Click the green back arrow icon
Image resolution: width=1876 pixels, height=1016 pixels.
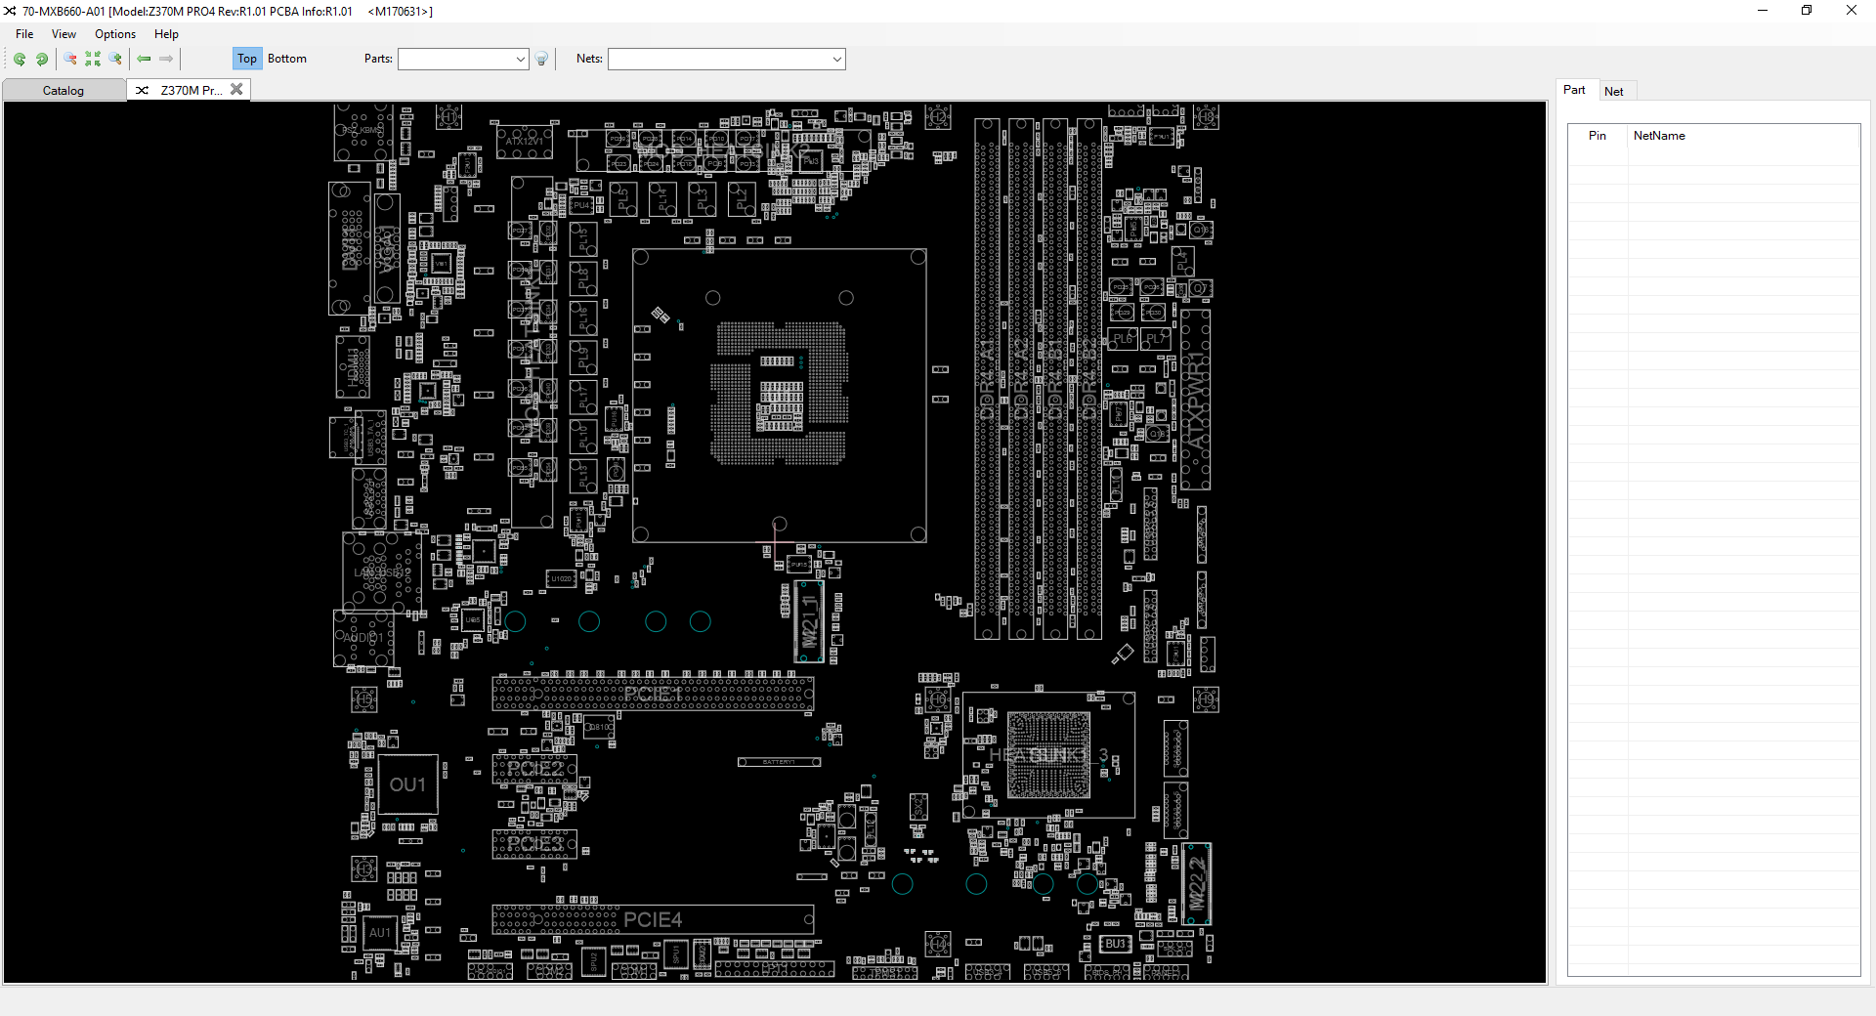(x=144, y=60)
